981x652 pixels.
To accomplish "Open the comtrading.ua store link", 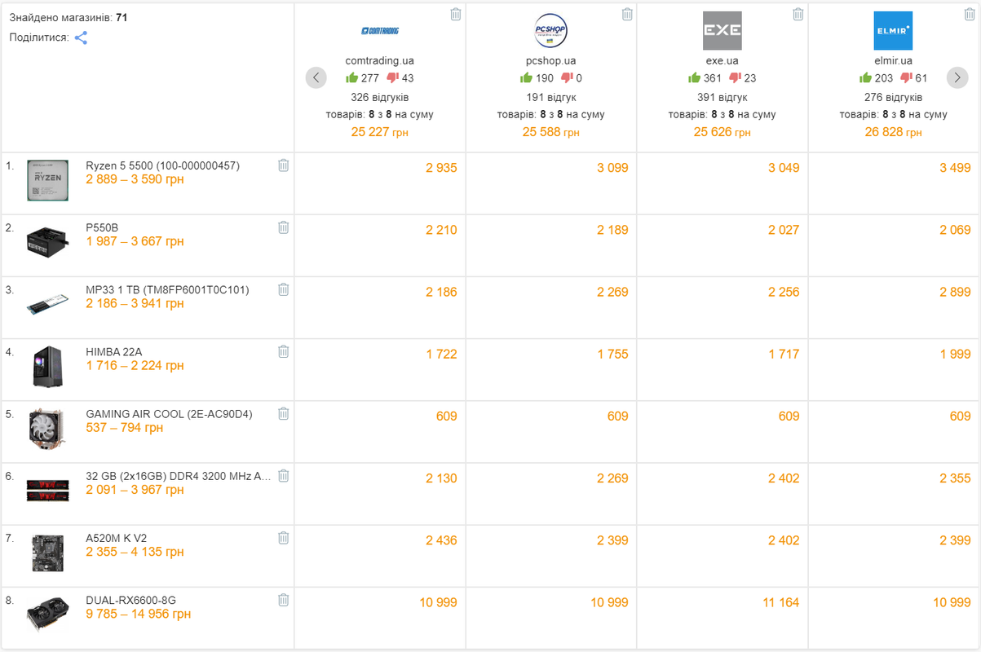I will coord(380,60).
